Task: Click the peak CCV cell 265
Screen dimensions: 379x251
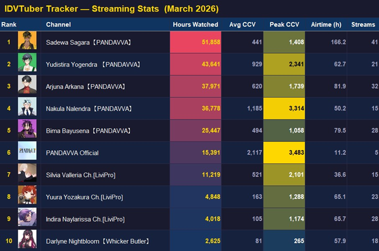Action: [x=284, y=241]
